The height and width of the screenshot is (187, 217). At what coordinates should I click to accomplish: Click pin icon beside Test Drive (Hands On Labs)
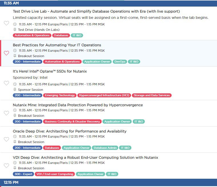pos(15,29)
